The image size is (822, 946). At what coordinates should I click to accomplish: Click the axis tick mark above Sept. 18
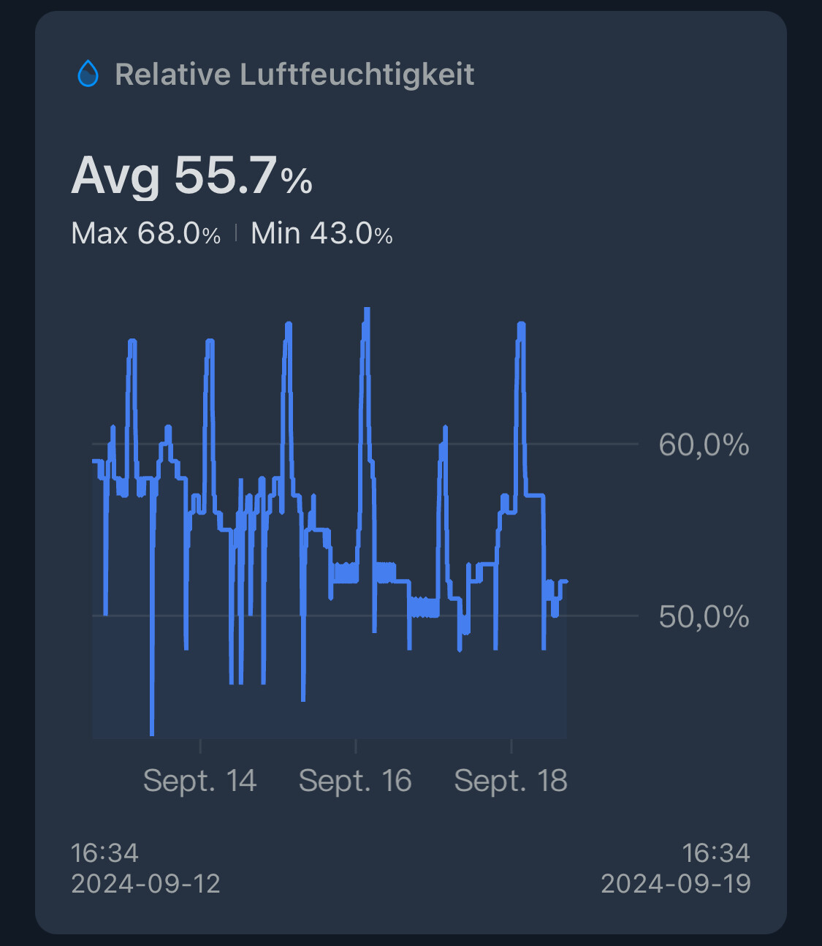point(511,746)
